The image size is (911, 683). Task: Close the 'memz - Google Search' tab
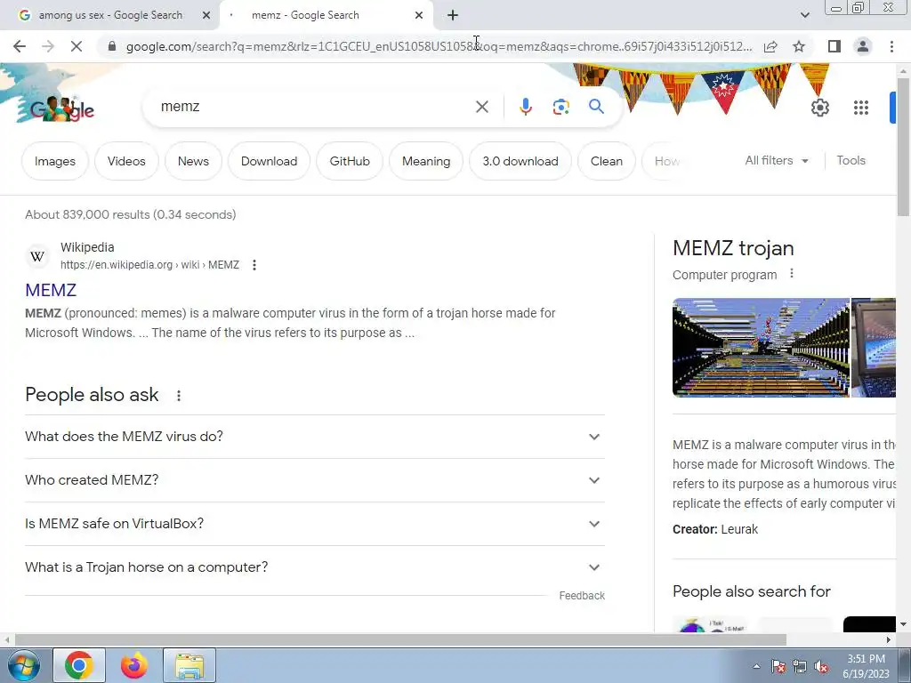click(x=419, y=16)
